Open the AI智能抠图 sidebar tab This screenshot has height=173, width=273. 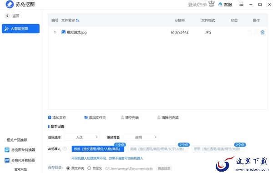click(21, 29)
